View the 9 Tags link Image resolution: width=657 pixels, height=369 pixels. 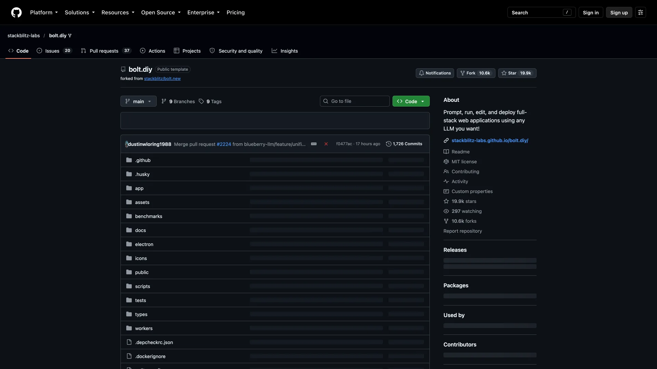(x=210, y=101)
